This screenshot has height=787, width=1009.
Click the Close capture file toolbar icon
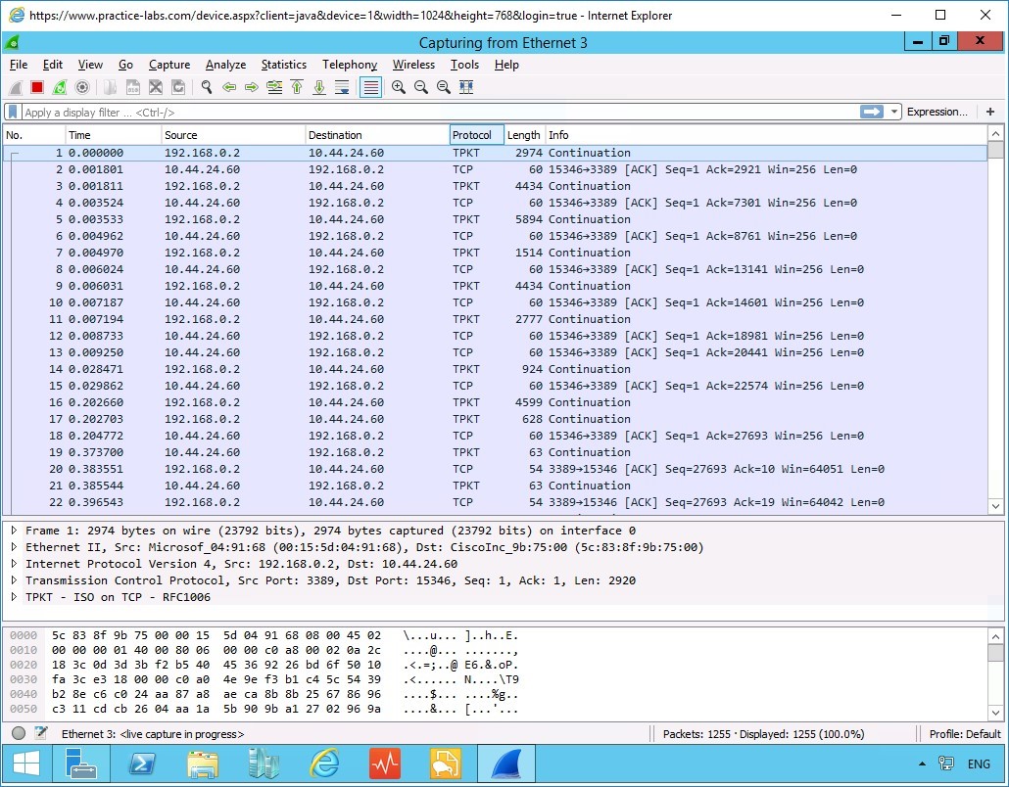156,87
